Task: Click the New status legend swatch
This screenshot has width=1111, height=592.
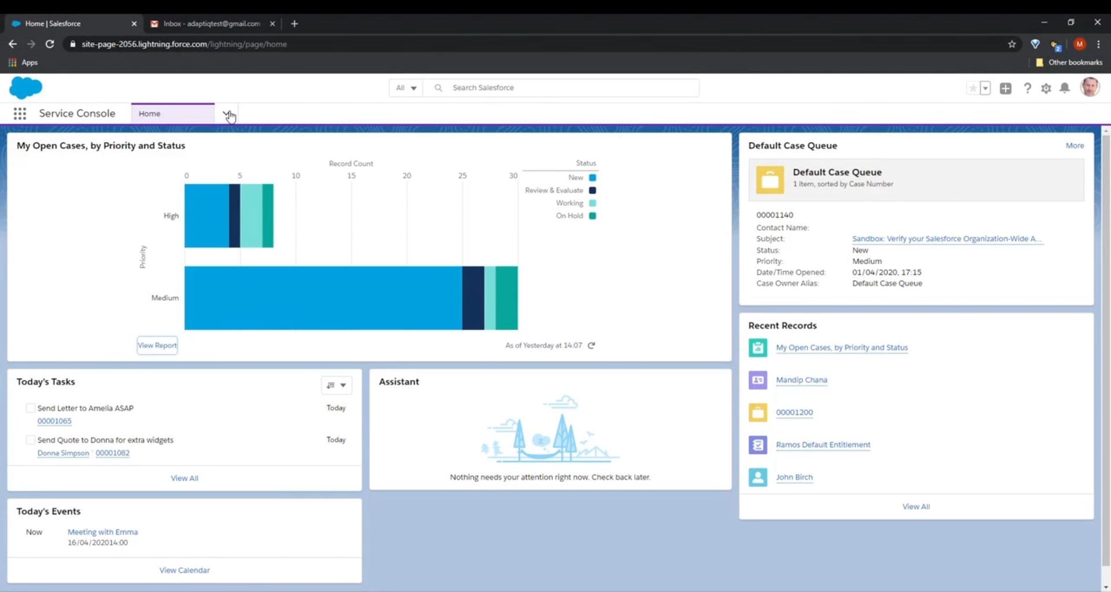Action: pyautogui.click(x=593, y=178)
